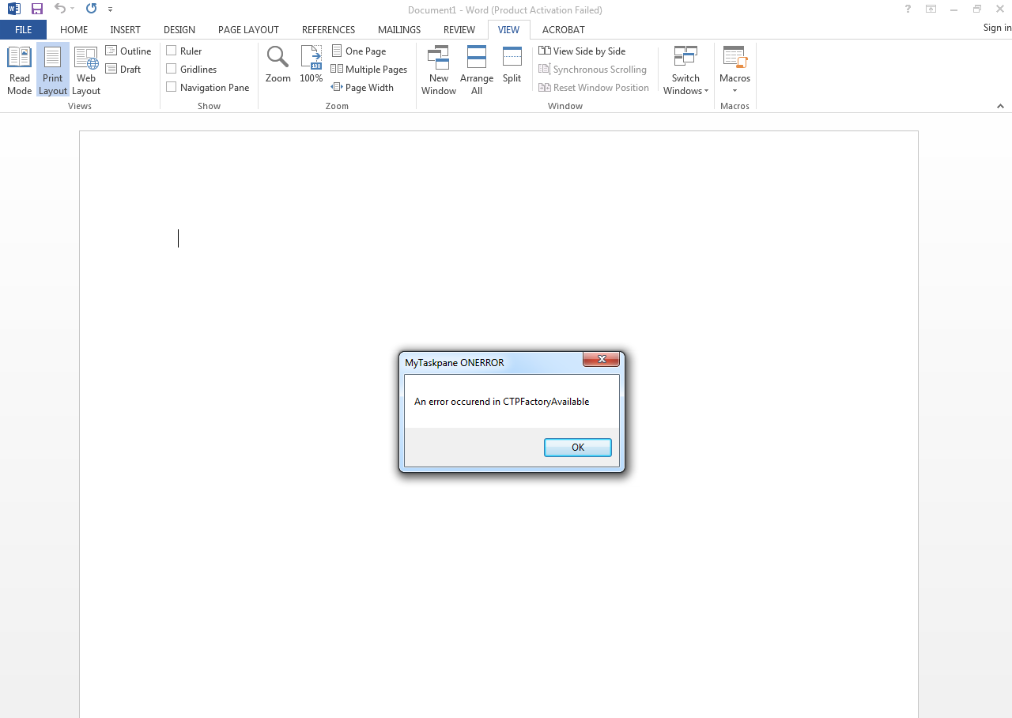This screenshot has height=718, width=1012.
Task: Open the FILE menu
Action: 23,29
